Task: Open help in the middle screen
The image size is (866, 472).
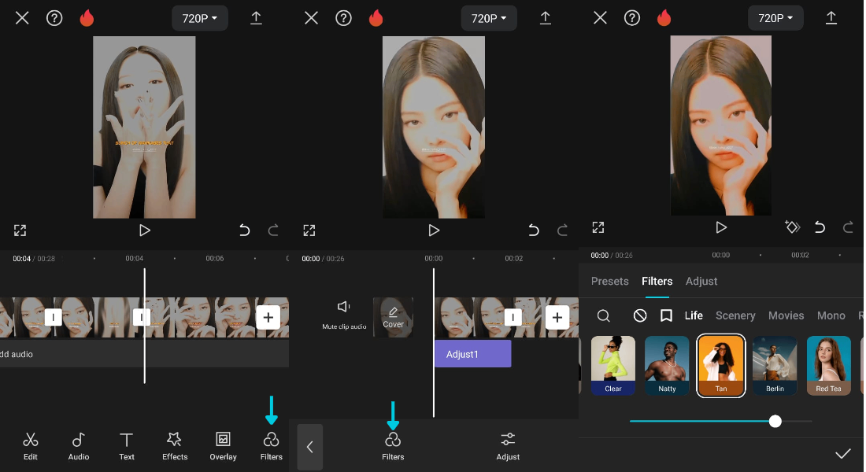Action: [343, 18]
